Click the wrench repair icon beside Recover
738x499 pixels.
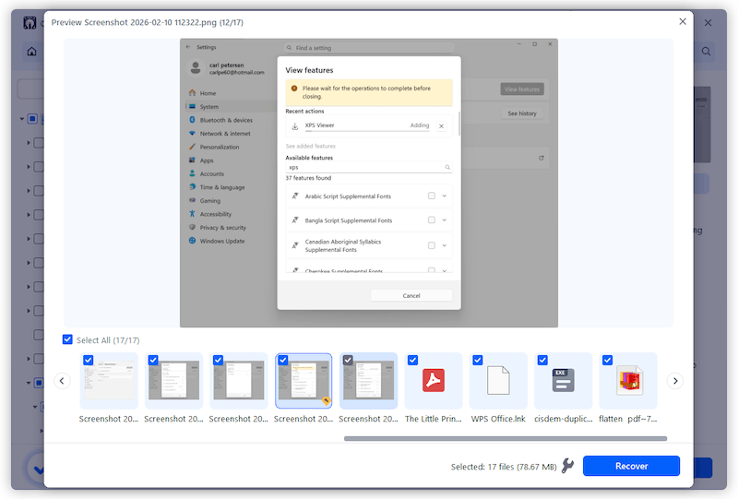567,466
